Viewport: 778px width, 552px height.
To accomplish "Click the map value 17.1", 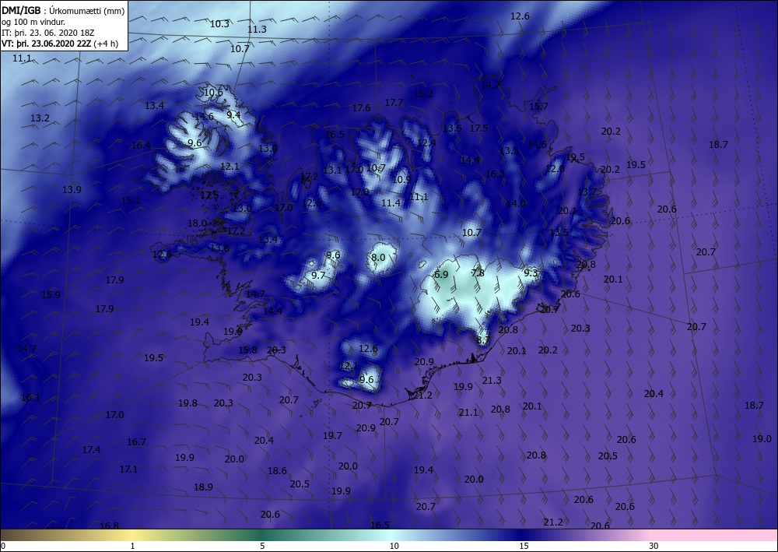I will [128, 469].
